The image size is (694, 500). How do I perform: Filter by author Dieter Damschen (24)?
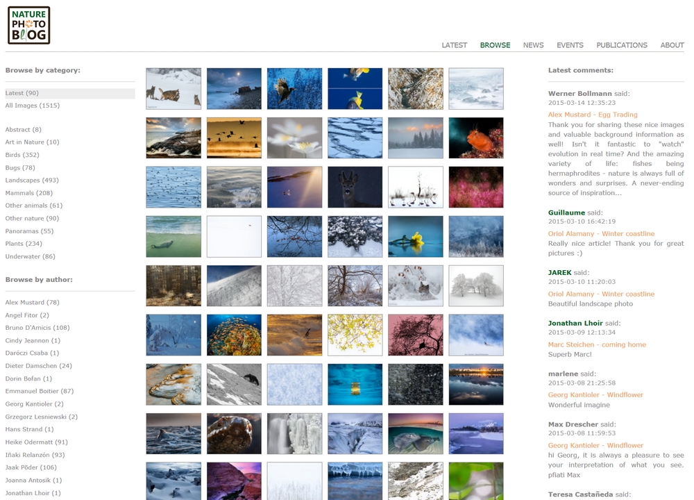pos(38,366)
